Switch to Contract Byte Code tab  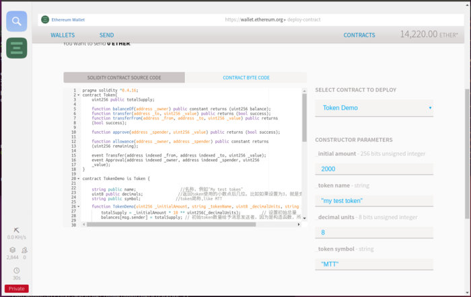click(246, 78)
